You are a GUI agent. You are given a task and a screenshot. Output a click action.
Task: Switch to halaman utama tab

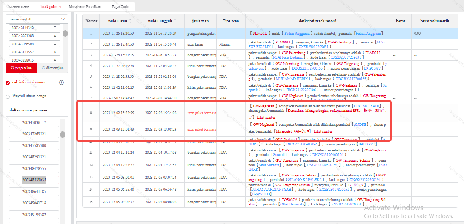click(x=18, y=7)
